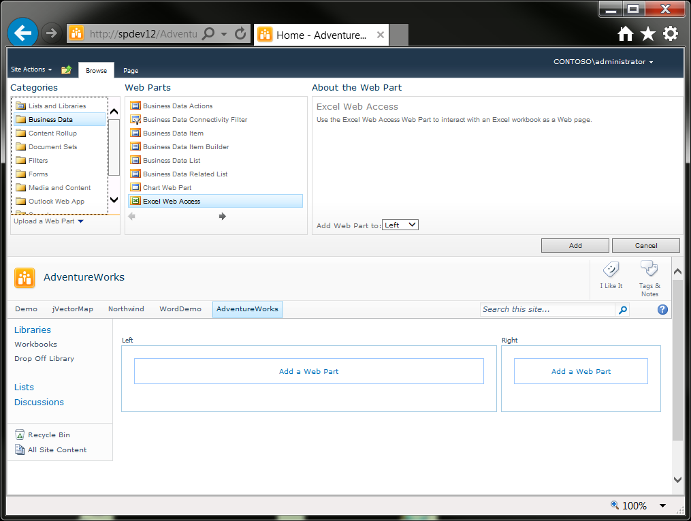Open the Libraries link
The image size is (691, 521).
[x=33, y=330]
